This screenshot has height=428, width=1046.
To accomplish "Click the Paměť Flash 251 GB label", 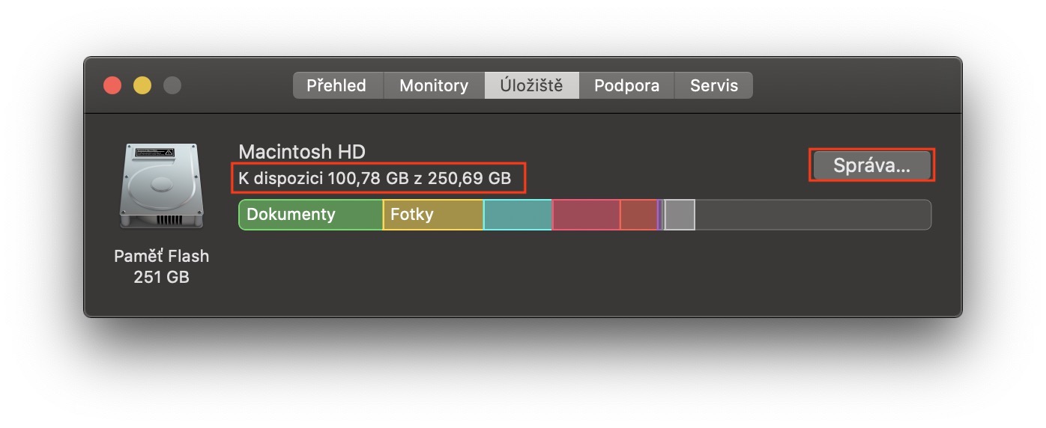I will [x=161, y=266].
